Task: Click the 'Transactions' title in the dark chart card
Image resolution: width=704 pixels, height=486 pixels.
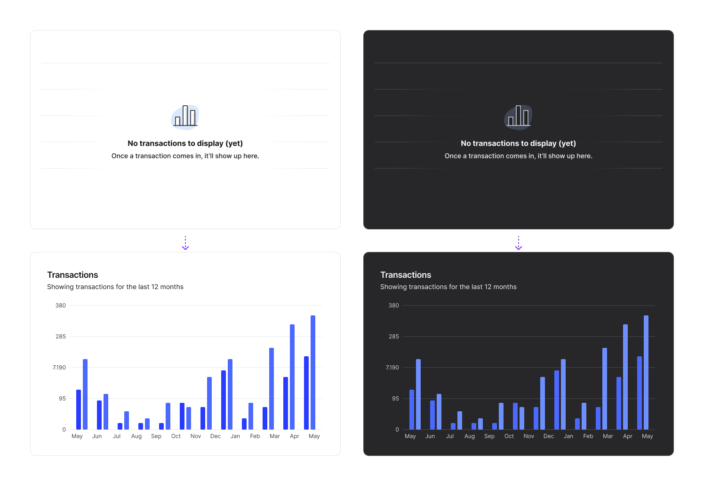Action: 406,275
